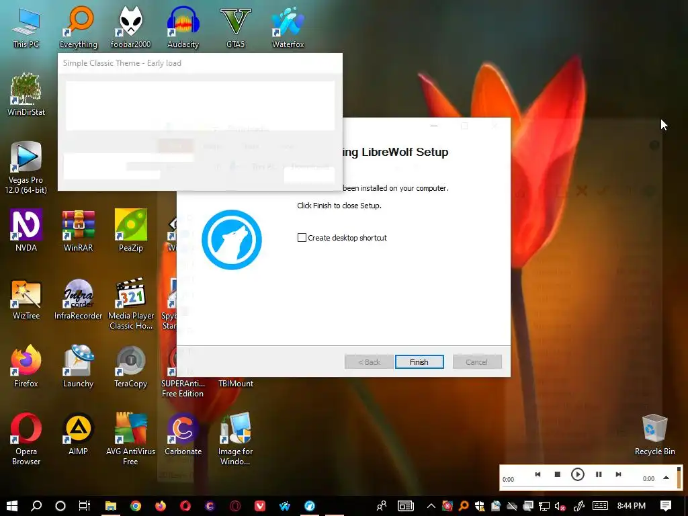Select the Launchy desktop shortcut
This screenshot has width=688, height=516.
coord(78,366)
